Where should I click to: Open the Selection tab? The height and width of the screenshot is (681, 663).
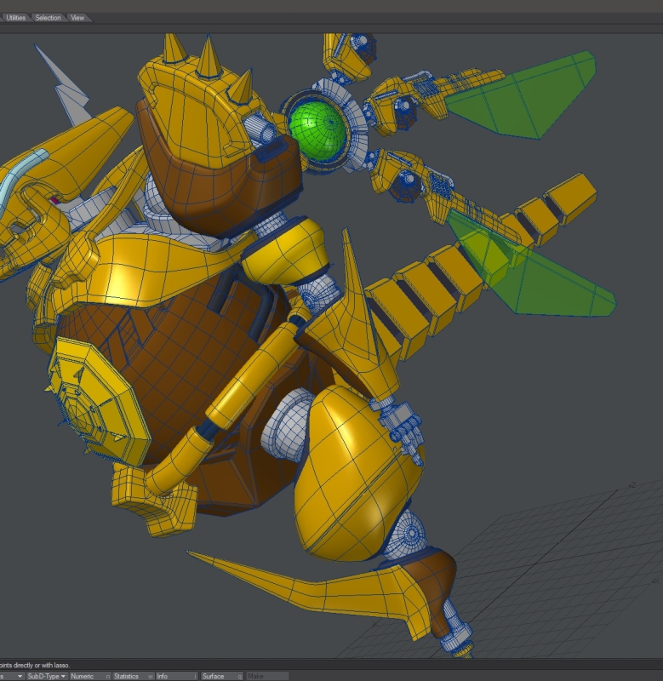pos(48,17)
